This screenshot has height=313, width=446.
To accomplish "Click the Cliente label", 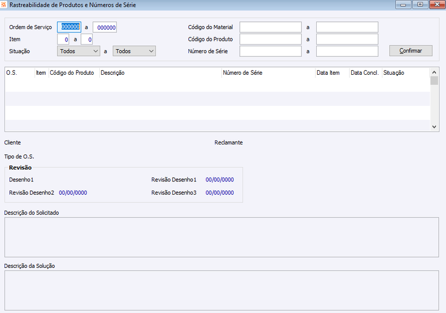I will pos(12,143).
